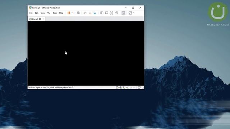Click the stretch guest display icon
Screen dimensions: 230x129
click(x=130, y=13)
